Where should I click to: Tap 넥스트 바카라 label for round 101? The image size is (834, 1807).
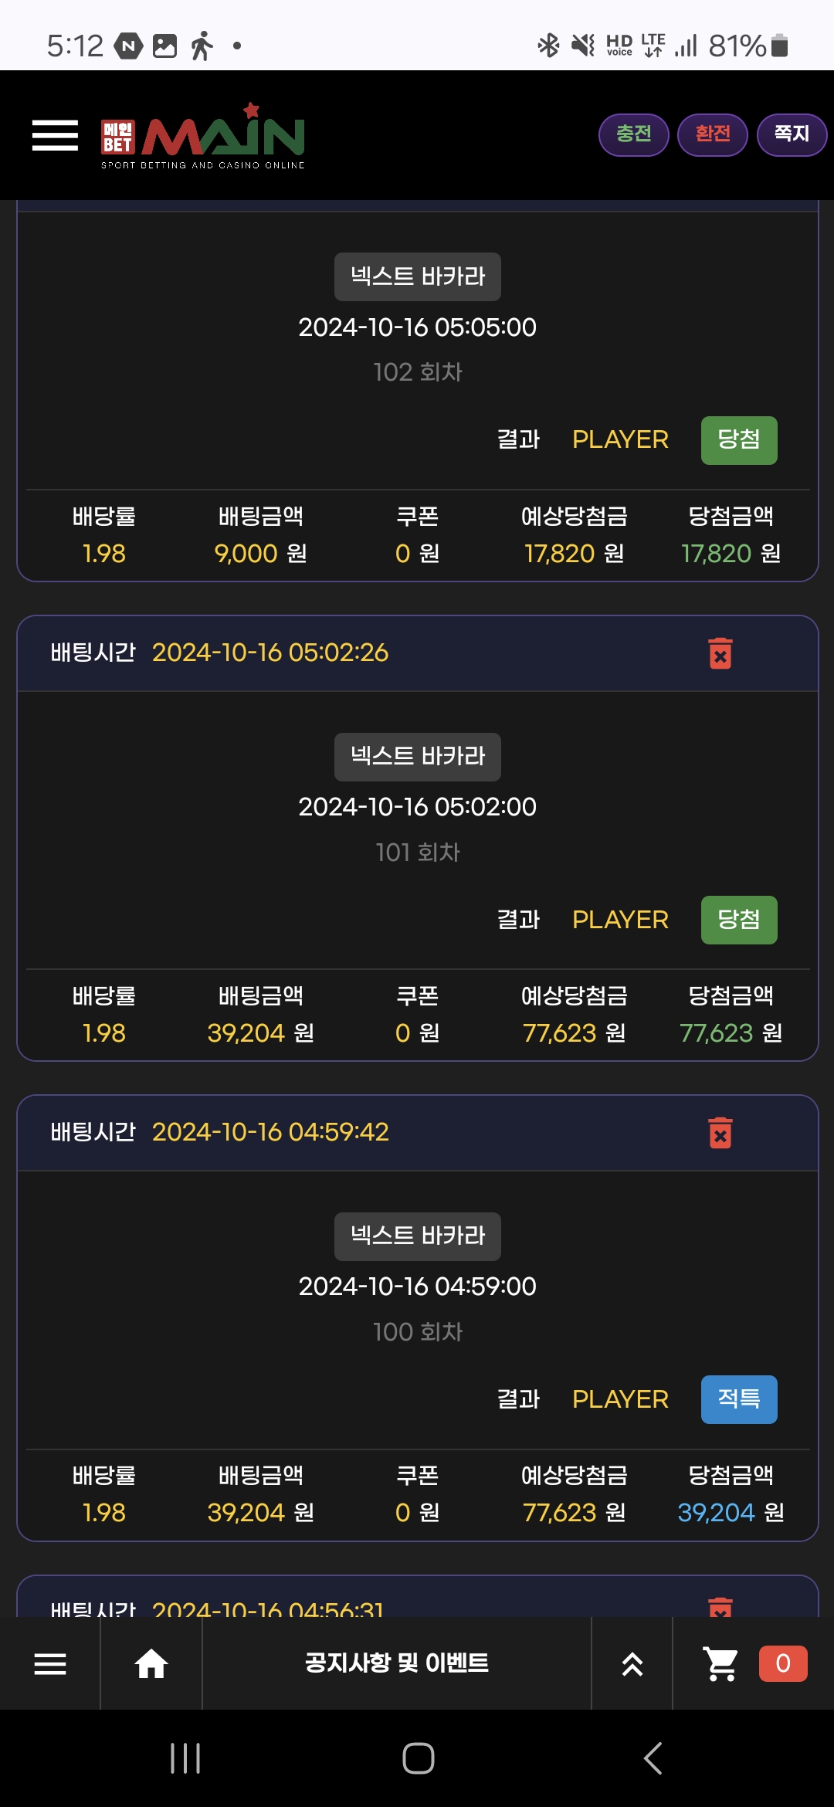pyautogui.click(x=417, y=756)
